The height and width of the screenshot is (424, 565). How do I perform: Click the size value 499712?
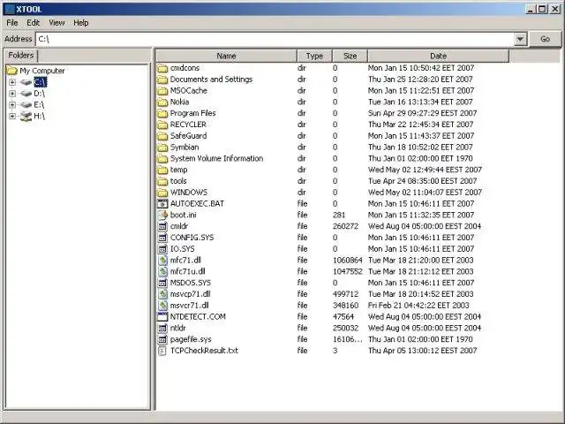pos(345,294)
